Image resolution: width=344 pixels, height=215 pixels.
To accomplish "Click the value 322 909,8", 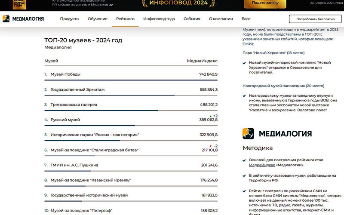I will 209,135.
